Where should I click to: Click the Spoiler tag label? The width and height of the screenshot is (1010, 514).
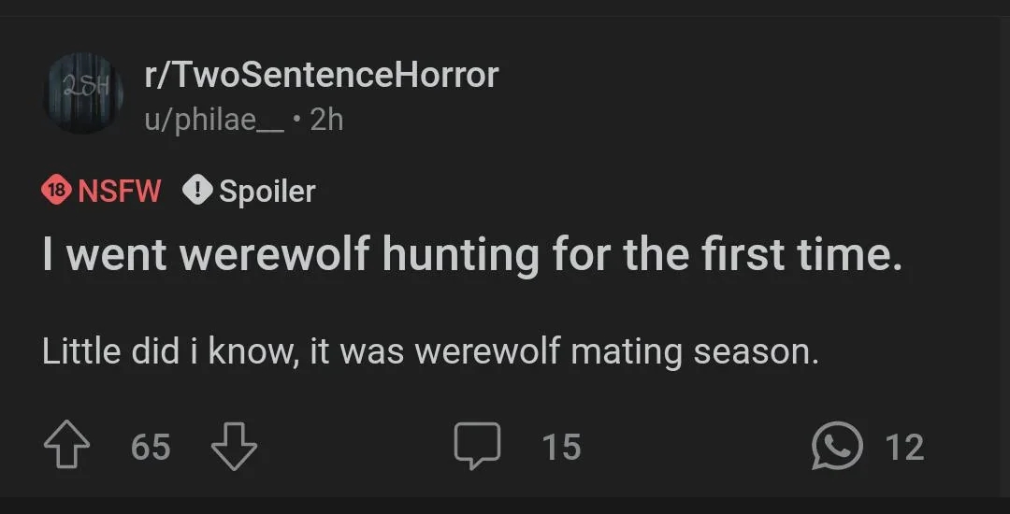[267, 191]
